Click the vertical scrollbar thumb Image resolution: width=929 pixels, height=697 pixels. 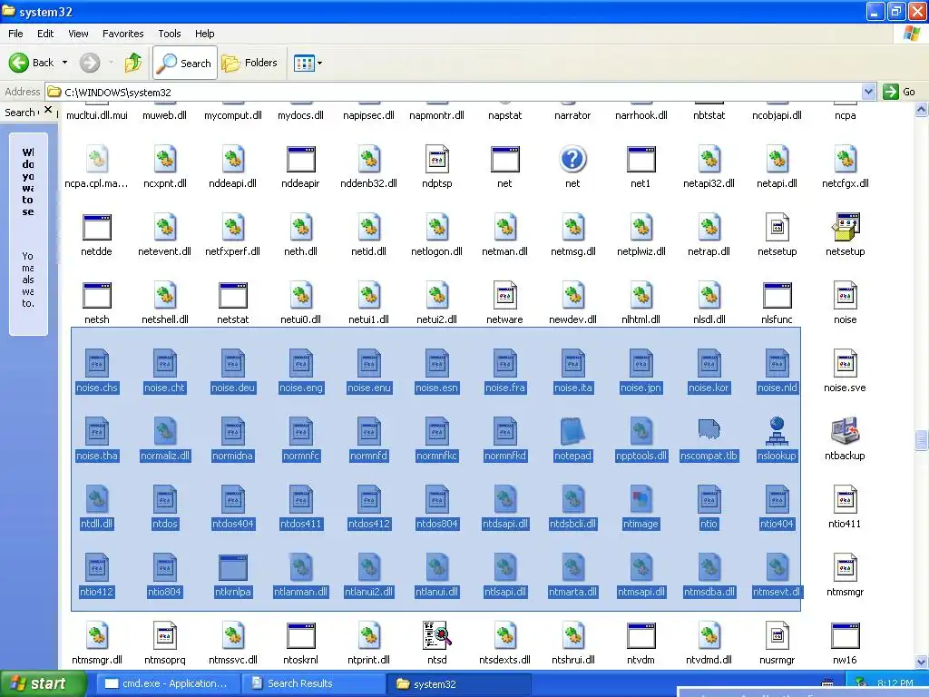(x=921, y=440)
